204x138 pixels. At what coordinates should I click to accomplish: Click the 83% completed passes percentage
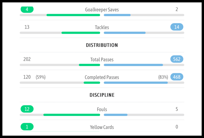click(x=163, y=77)
